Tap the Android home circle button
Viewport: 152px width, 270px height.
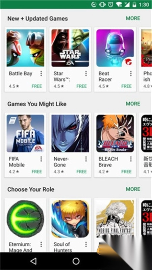point(76,261)
